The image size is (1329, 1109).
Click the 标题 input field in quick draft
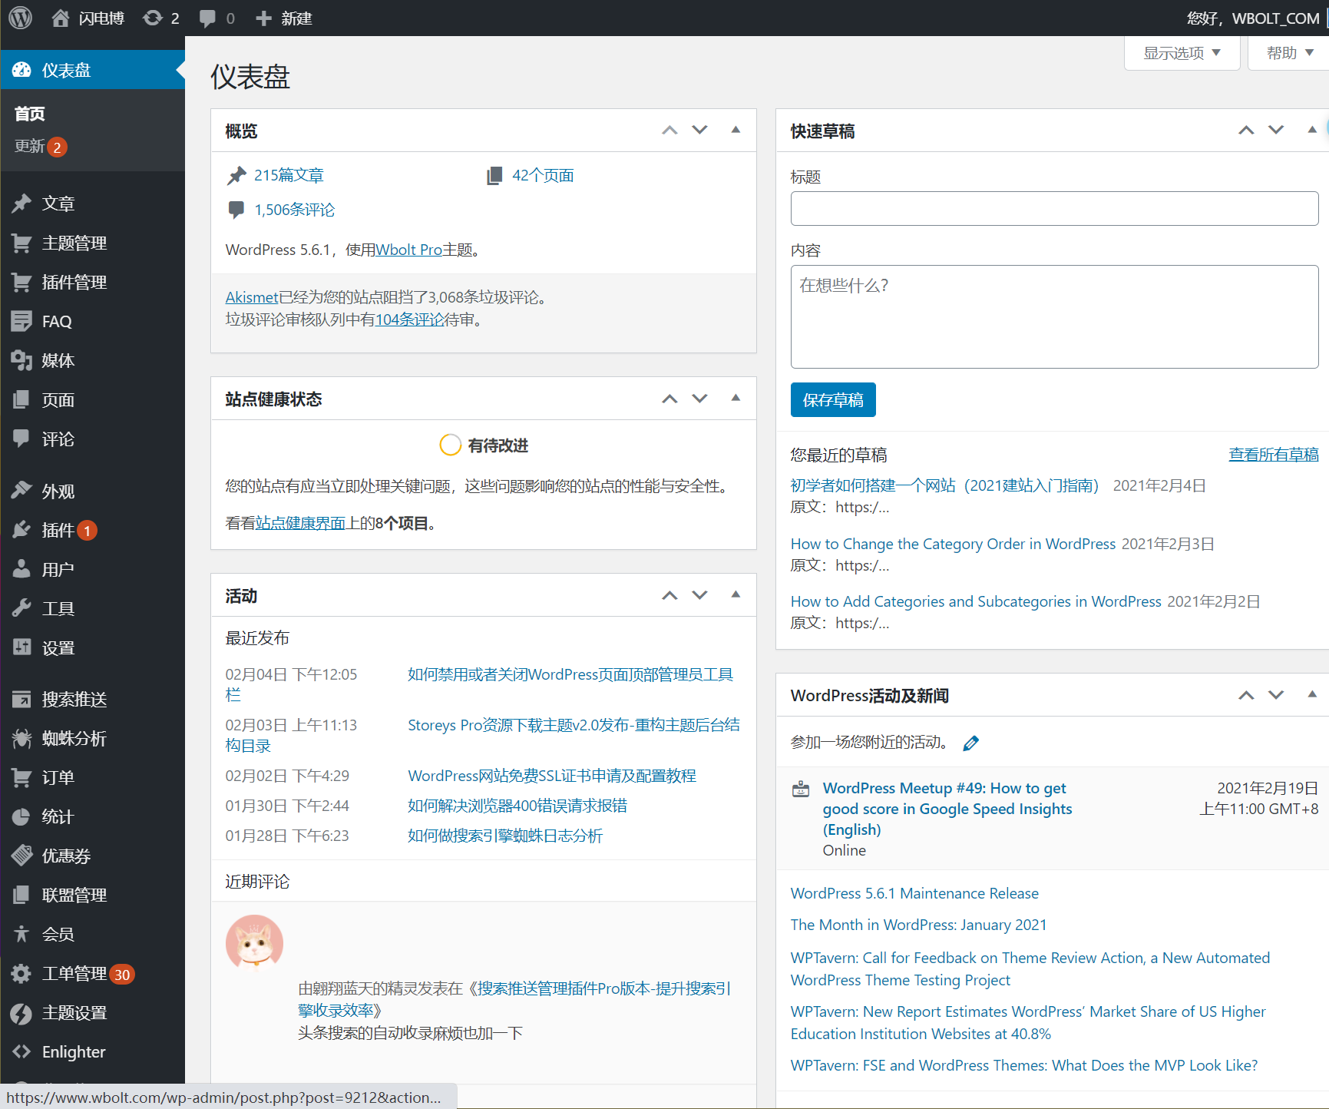click(1054, 208)
